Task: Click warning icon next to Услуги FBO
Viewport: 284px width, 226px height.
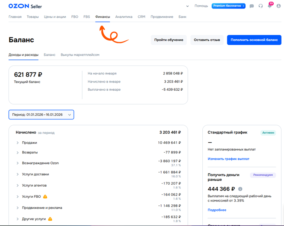Action: 45,197
